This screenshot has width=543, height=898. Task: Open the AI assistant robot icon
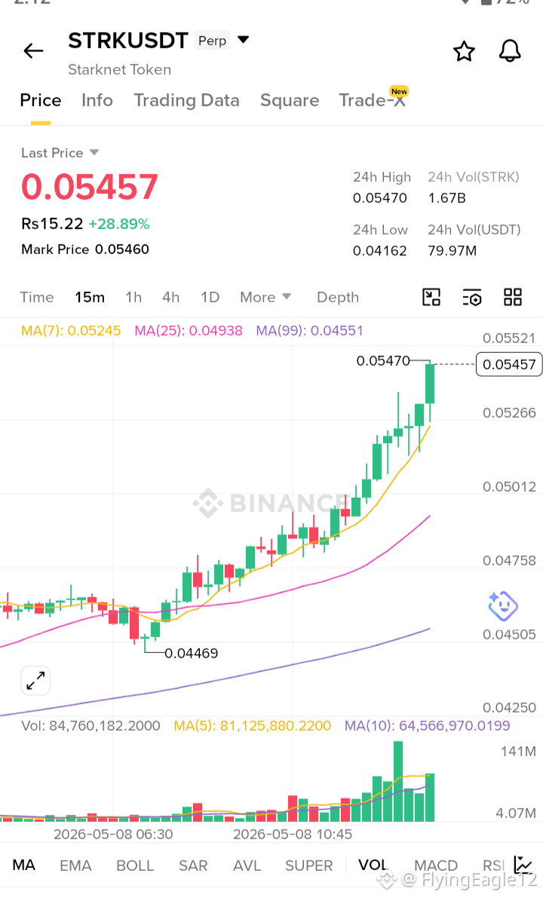tap(503, 606)
